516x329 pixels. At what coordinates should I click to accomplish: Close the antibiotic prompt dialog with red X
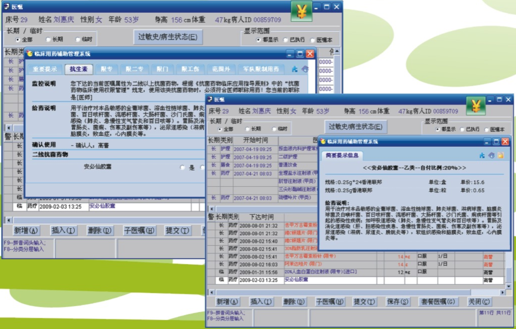tap(310, 54)
